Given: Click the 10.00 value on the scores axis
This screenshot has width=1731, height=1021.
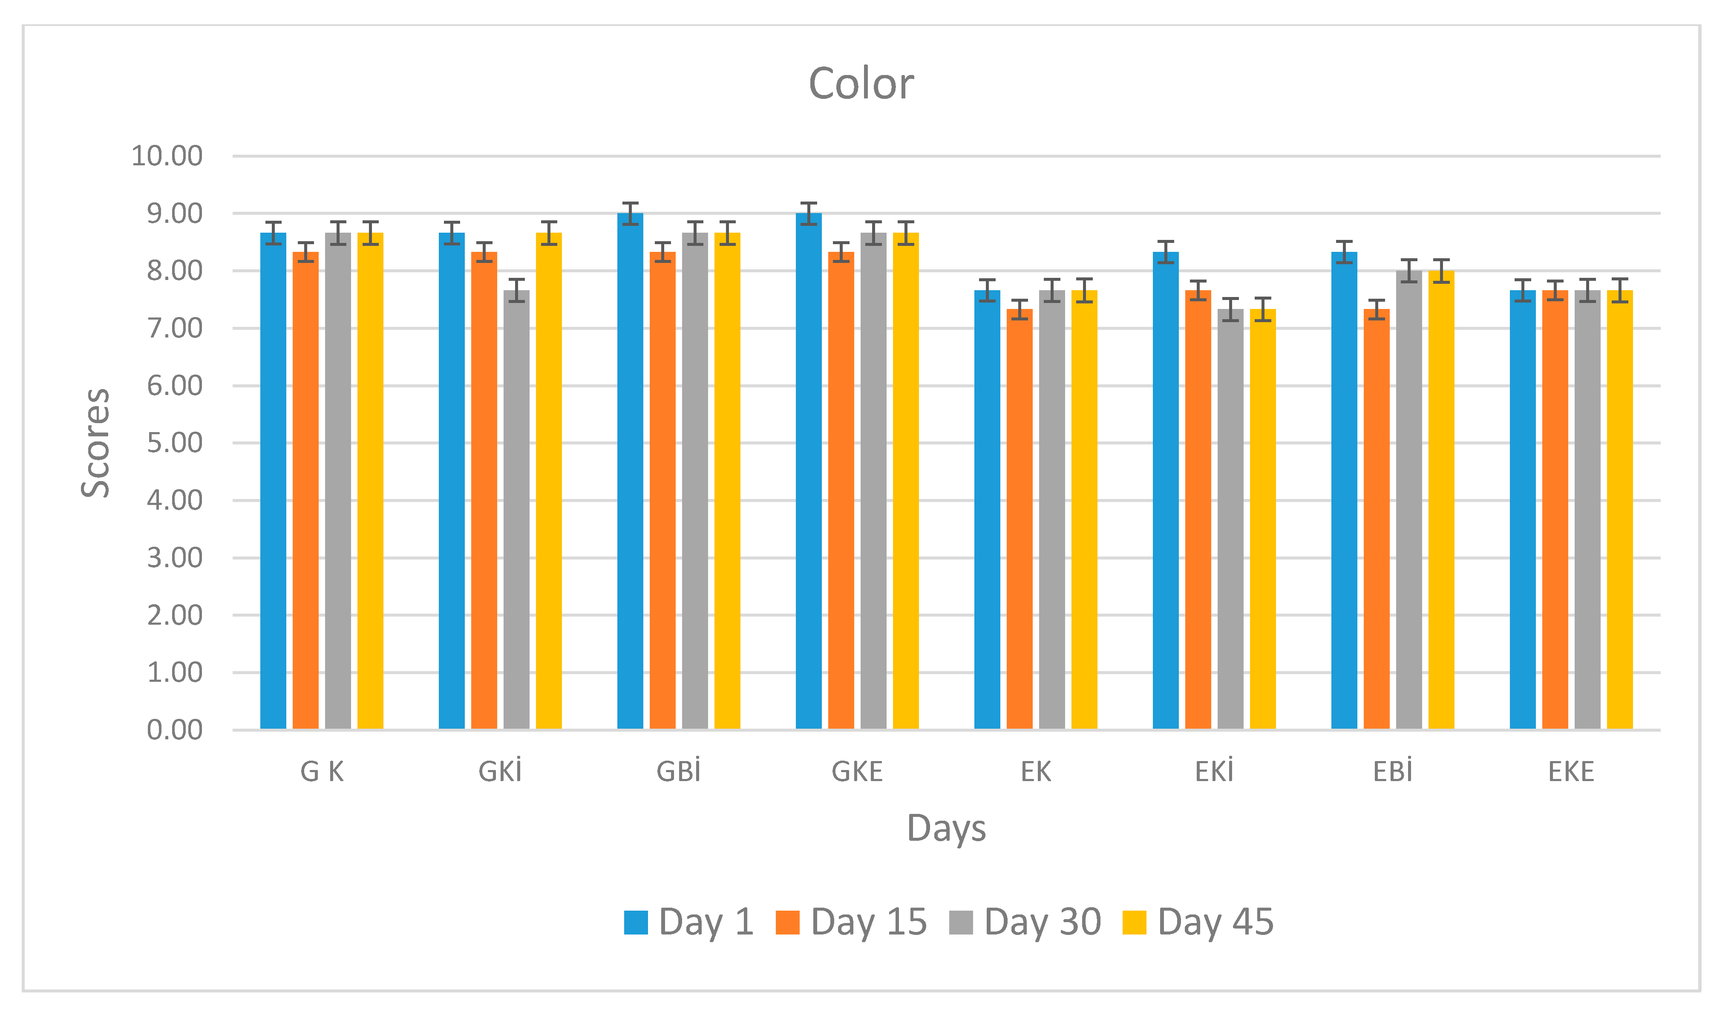Looking at the screenshot, I should point(167,156).
